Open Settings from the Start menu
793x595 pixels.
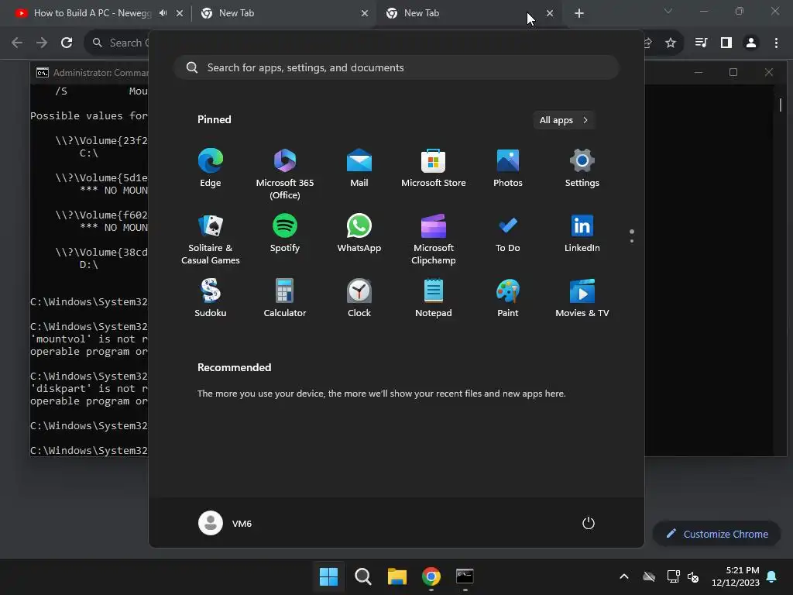click(582, 168)
